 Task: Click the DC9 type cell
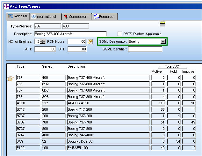(x=28, y=141)
